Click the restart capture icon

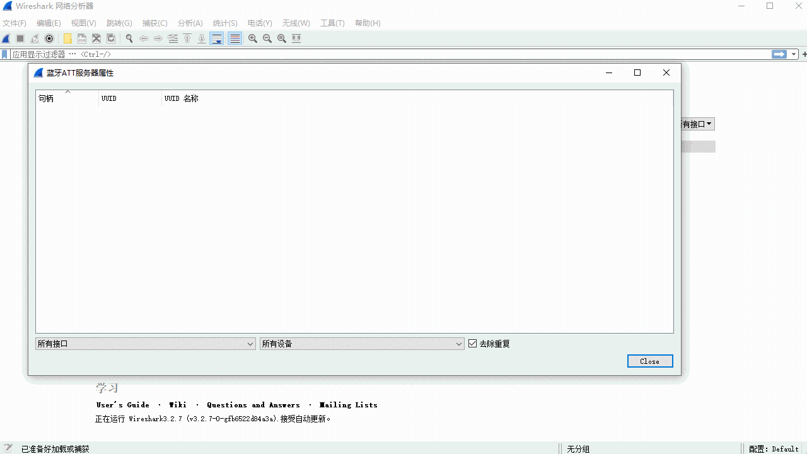coord(35,38)
